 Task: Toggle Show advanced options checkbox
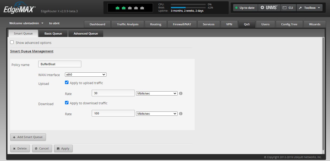point(12,42)
